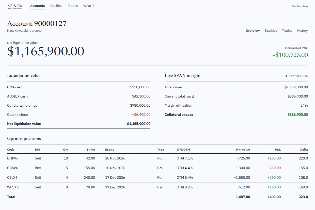Click the 323.0 total delta

pos(303,197)
